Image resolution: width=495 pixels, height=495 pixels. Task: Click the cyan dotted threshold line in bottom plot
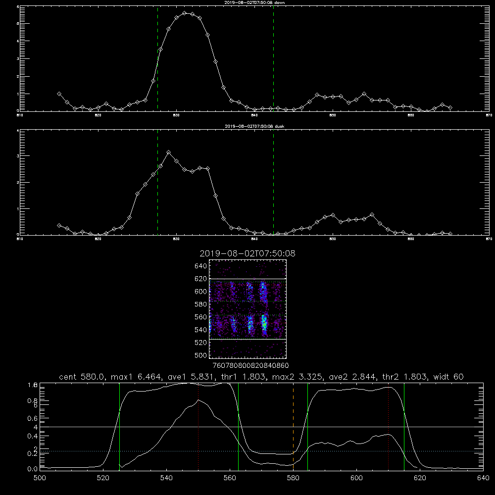tap(261, 451)
